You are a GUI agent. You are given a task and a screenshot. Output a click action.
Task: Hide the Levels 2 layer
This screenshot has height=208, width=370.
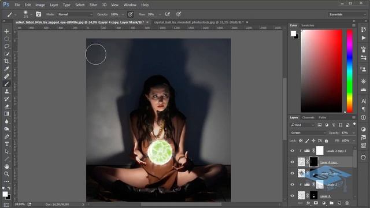(x=293, y=185)
